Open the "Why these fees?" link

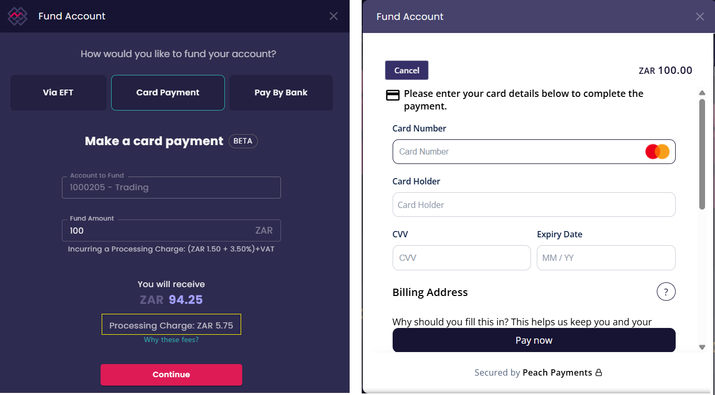point(171,340)
